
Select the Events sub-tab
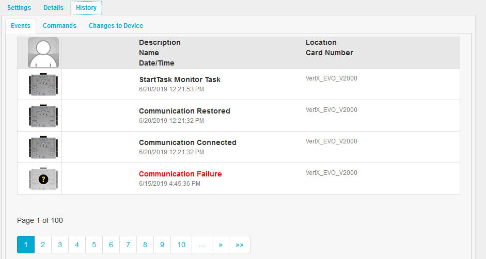coord(21,26)
